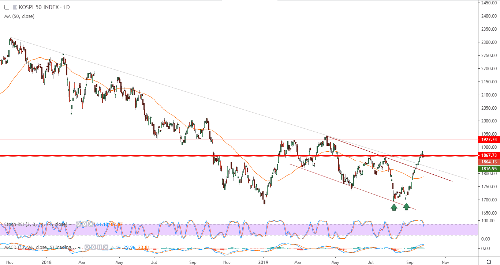Image resolution: width=500 pixels, height=265 pixels.
Task: Click the 2019 label on time axis
Action: tap(263, 262)
